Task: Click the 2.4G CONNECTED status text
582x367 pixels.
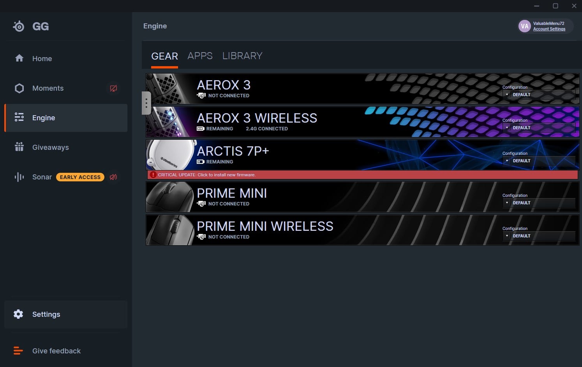Action: pyautogui.click(x=267, y=129)
